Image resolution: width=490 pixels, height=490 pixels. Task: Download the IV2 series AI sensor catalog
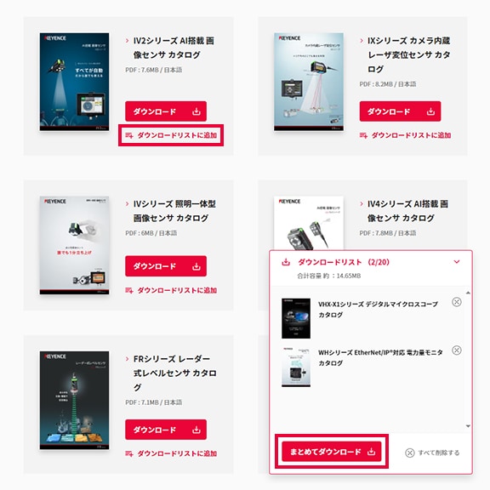pos(166,111)
